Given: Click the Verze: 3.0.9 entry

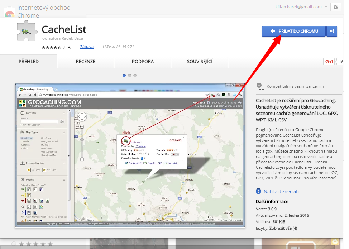Looking at the screenshot, I should click(x=266, y=209).
